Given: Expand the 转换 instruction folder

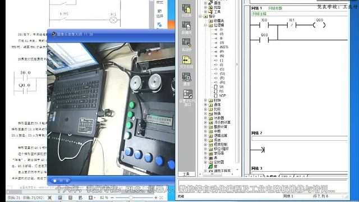Looking at the screenshot, I should click(x=205, y=113).
